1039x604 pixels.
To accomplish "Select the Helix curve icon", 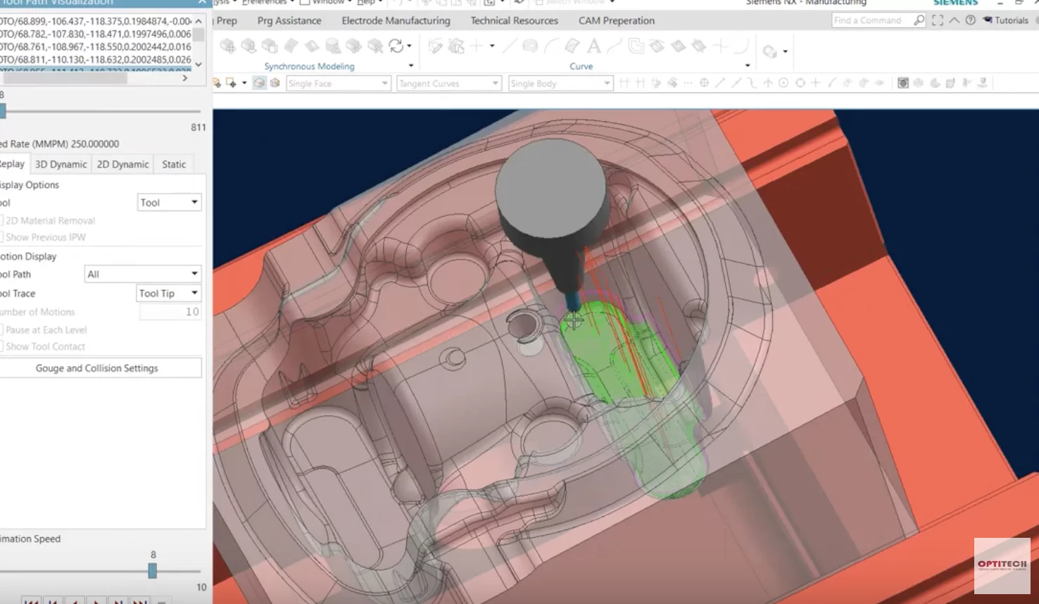I will tap(530, 46).
